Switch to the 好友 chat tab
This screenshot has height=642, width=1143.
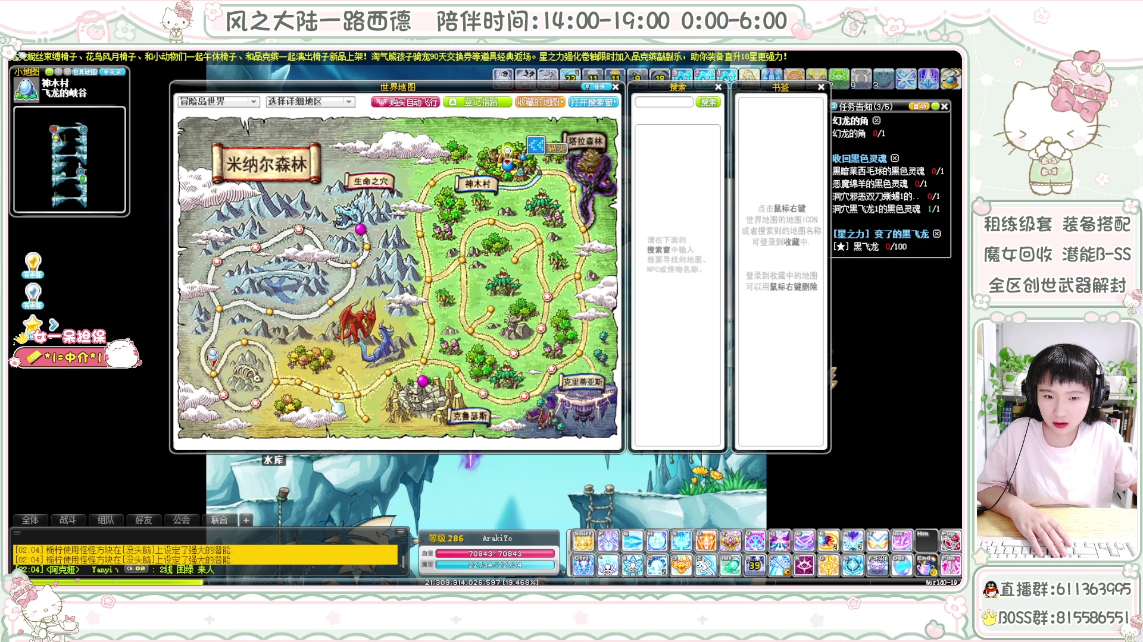point(143,520)
